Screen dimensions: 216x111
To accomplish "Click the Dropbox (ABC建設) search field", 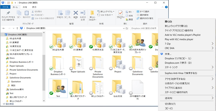I will [x=144, y=28].
